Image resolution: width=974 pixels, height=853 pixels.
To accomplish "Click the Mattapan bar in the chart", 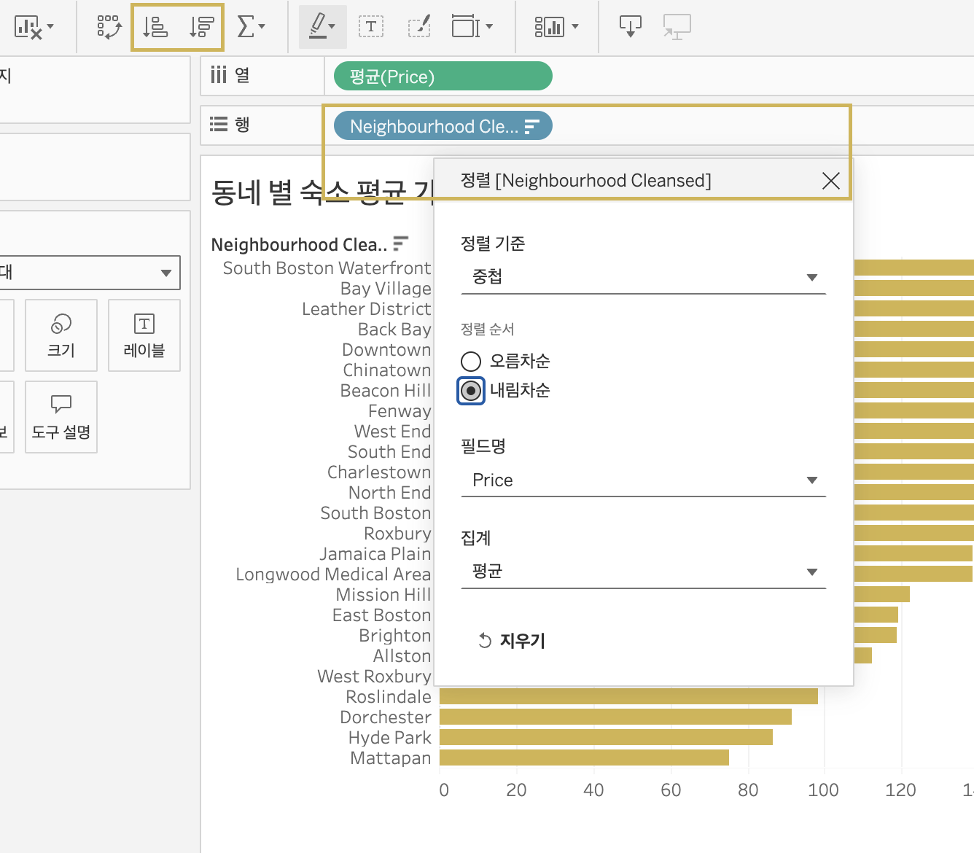I will coord(583,757).
